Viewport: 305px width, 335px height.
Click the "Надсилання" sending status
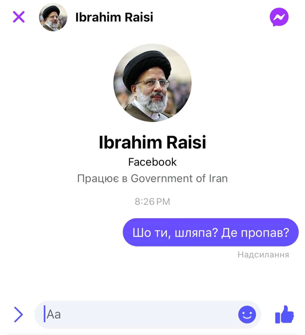point(263,255)
